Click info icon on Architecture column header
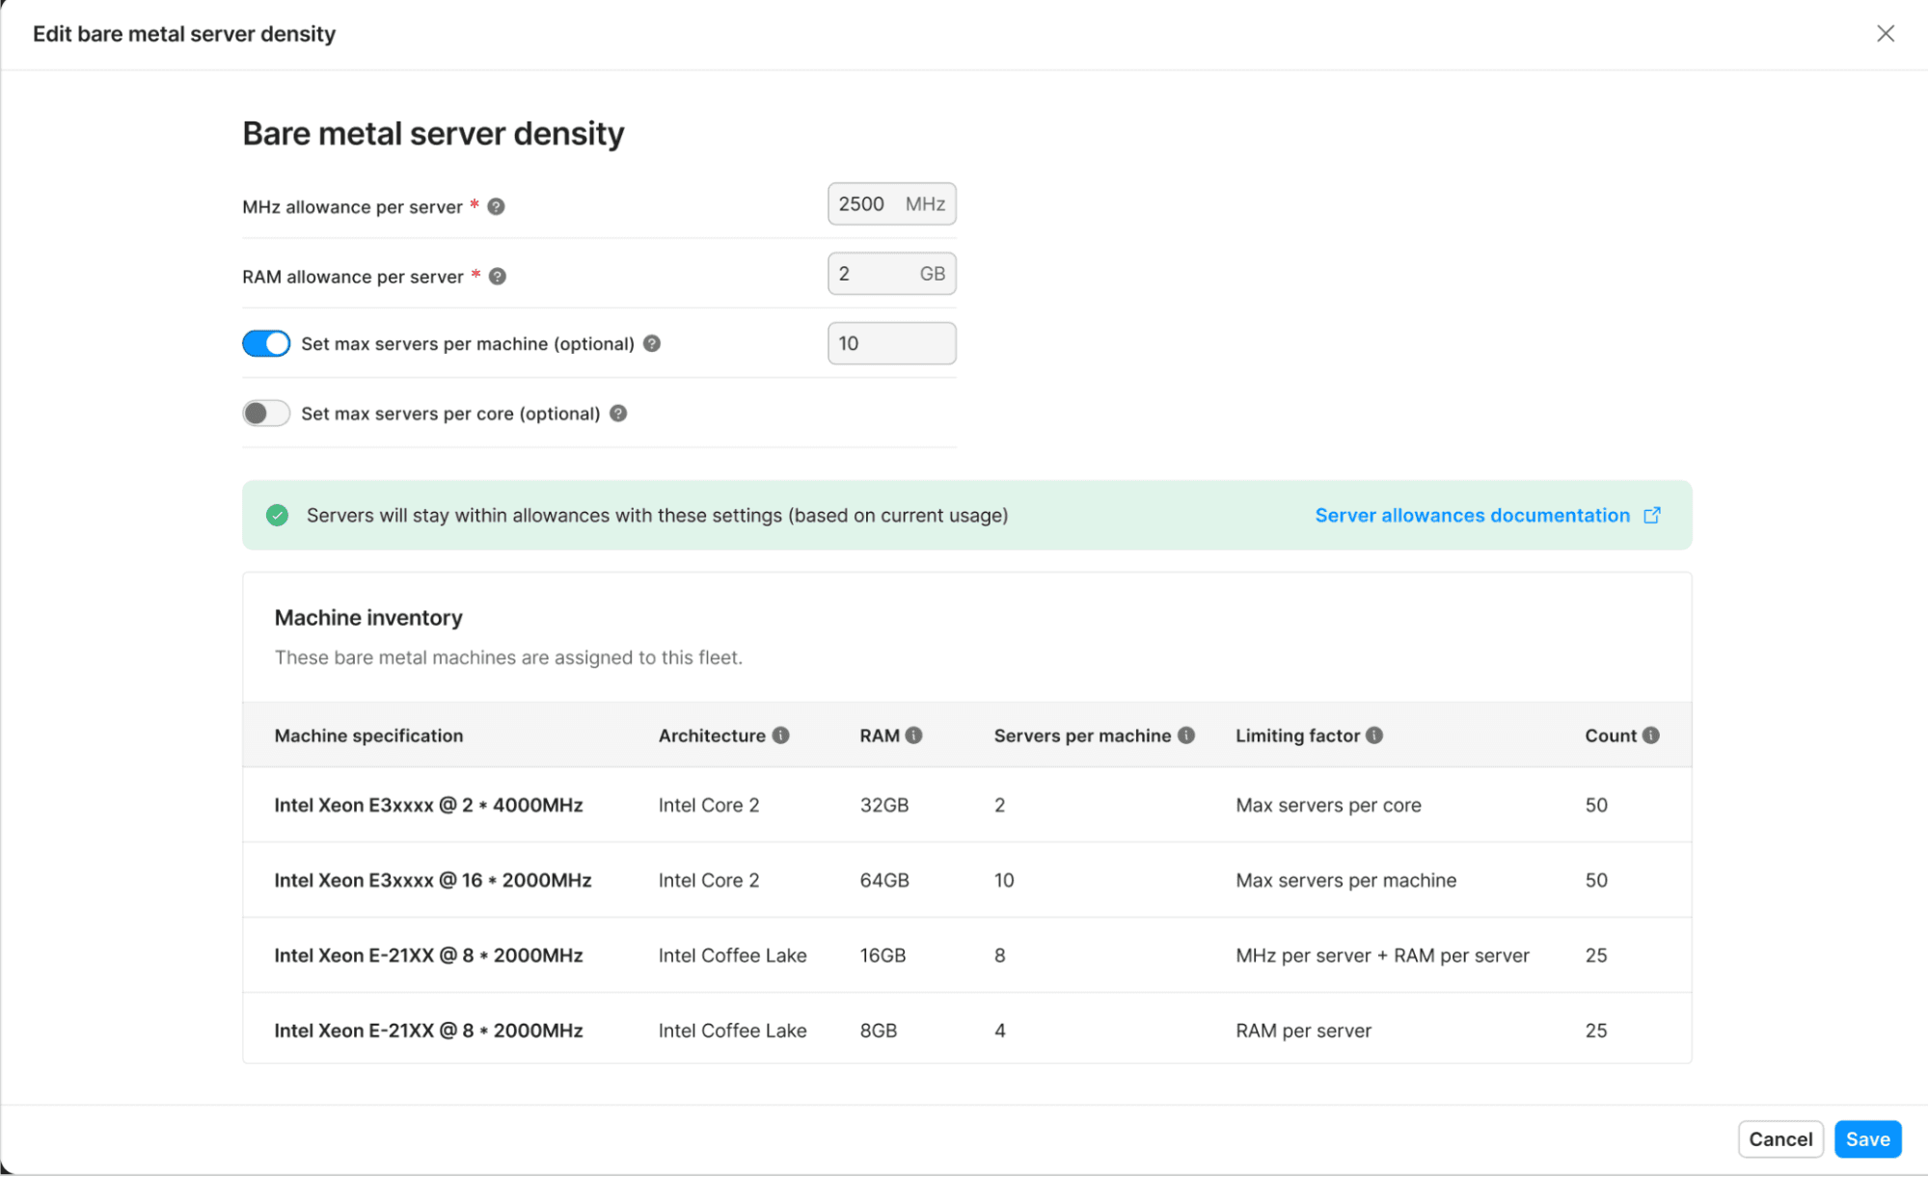The height and width of the screenshot is (1177, 1928). click(781, 736)
